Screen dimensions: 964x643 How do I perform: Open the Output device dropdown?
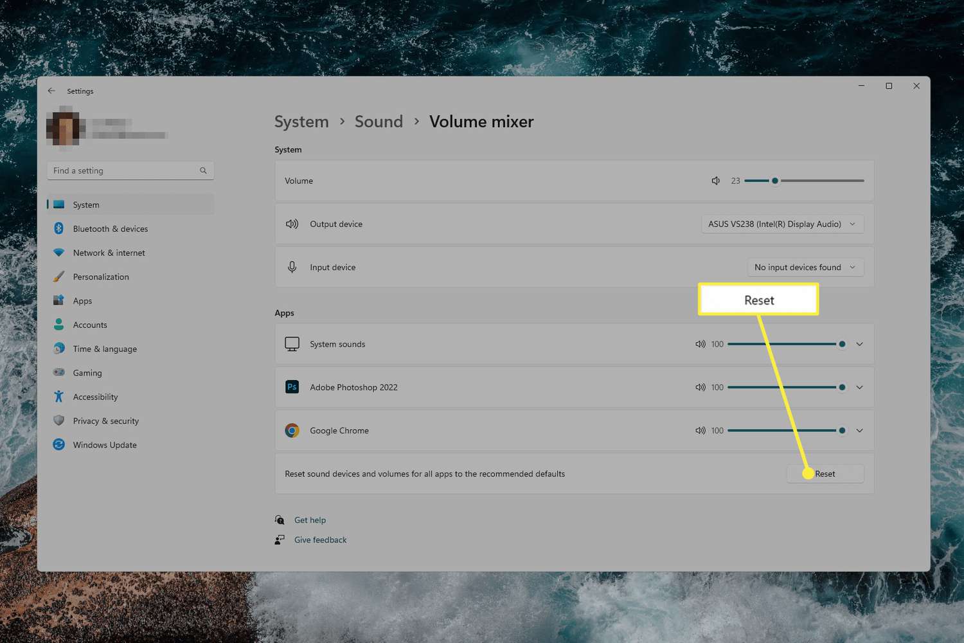pos(781,224)
